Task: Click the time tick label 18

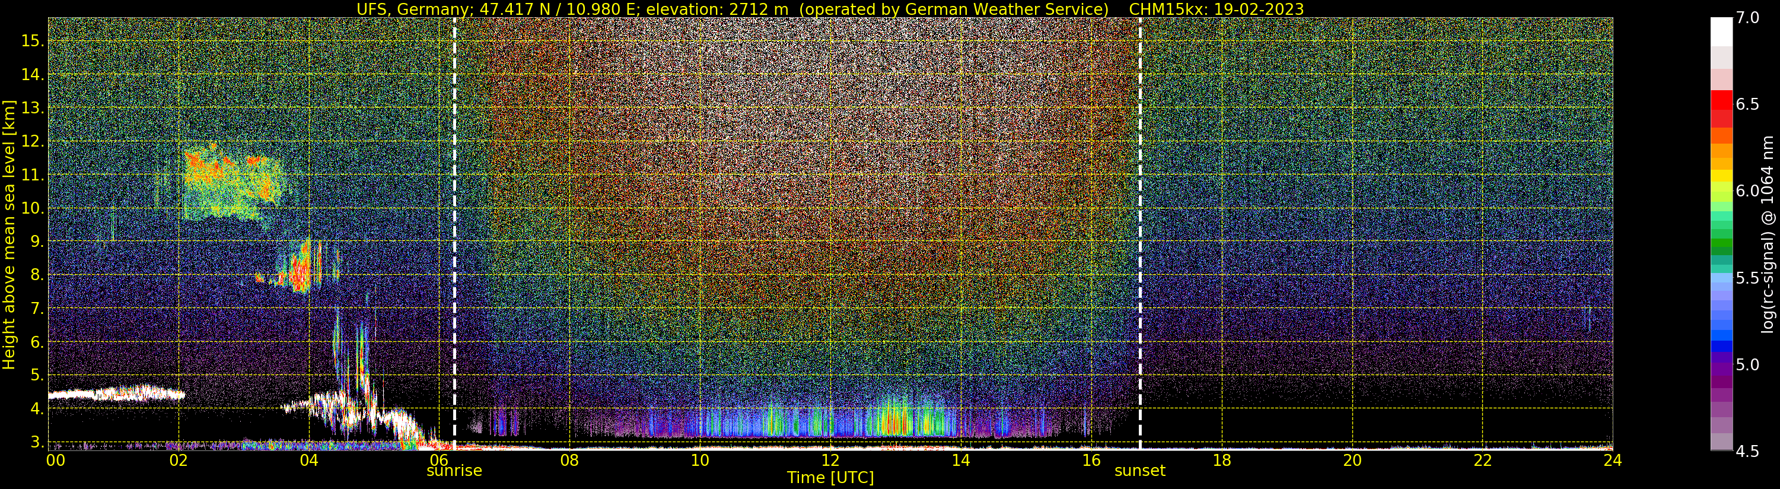Action: coord(1222,460)
